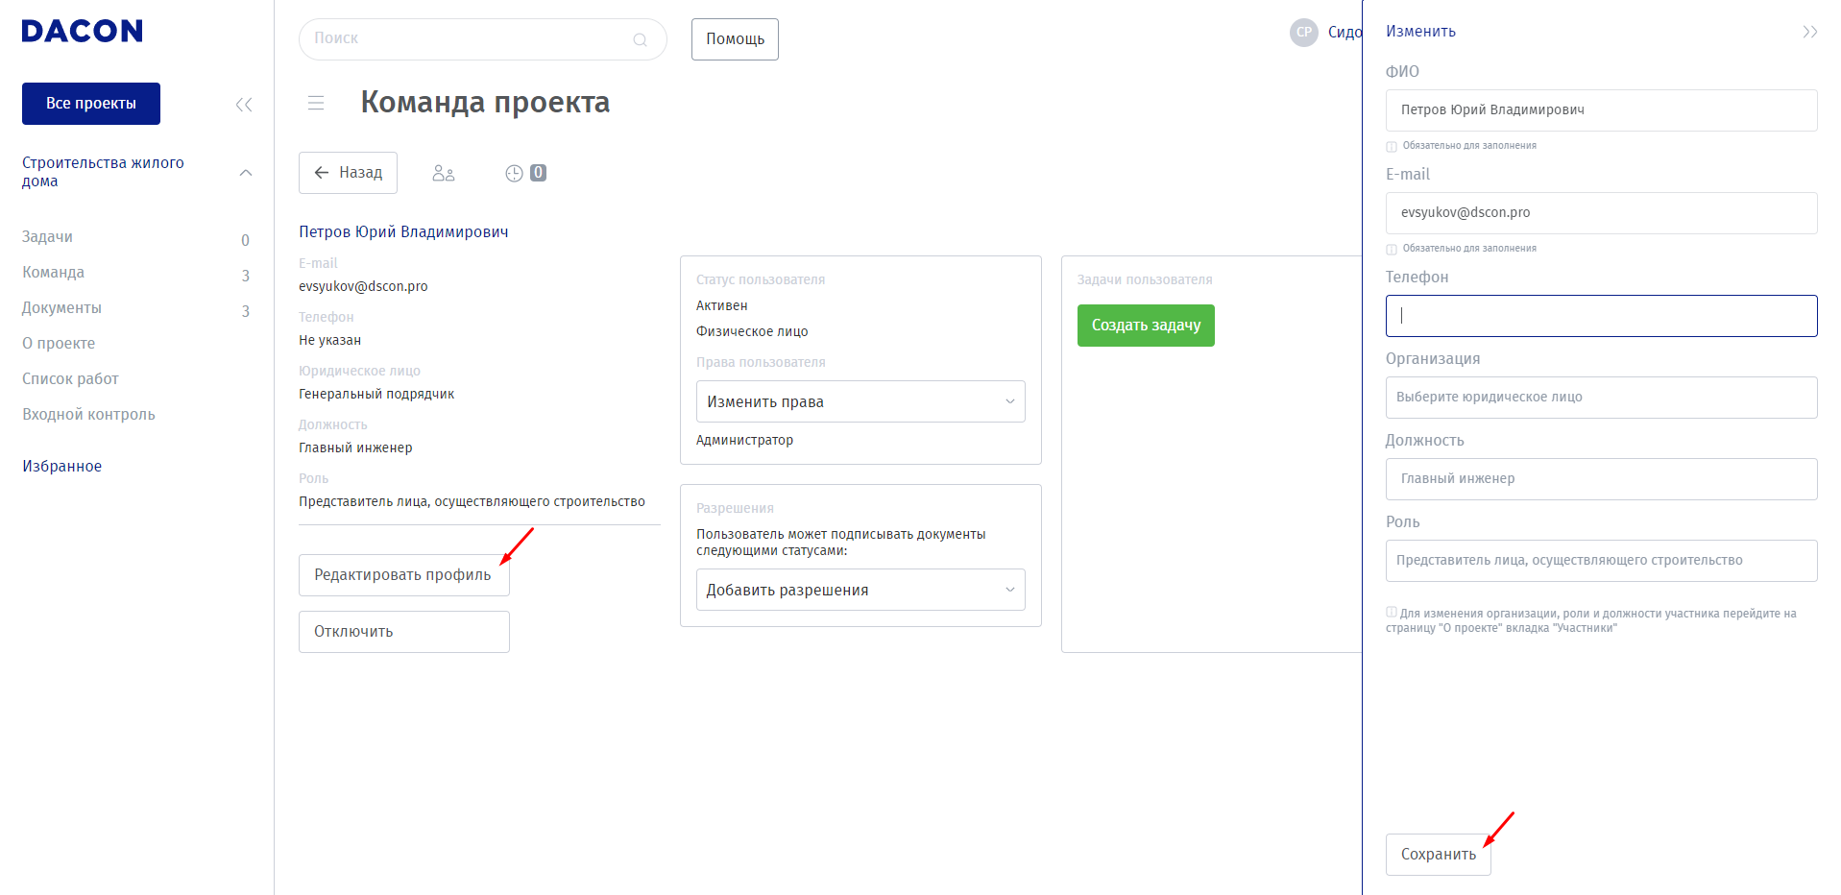Image resolution: width=1841 pixels, height=895 pixels.
Task: Click the team members icon
Action: 443,173
